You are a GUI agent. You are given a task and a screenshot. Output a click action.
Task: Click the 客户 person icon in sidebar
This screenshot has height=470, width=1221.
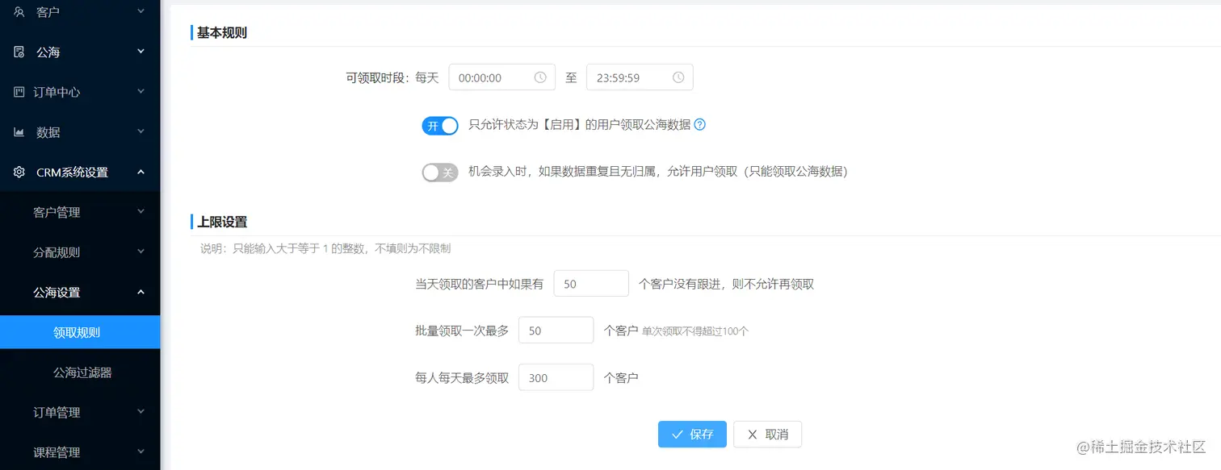19,12
